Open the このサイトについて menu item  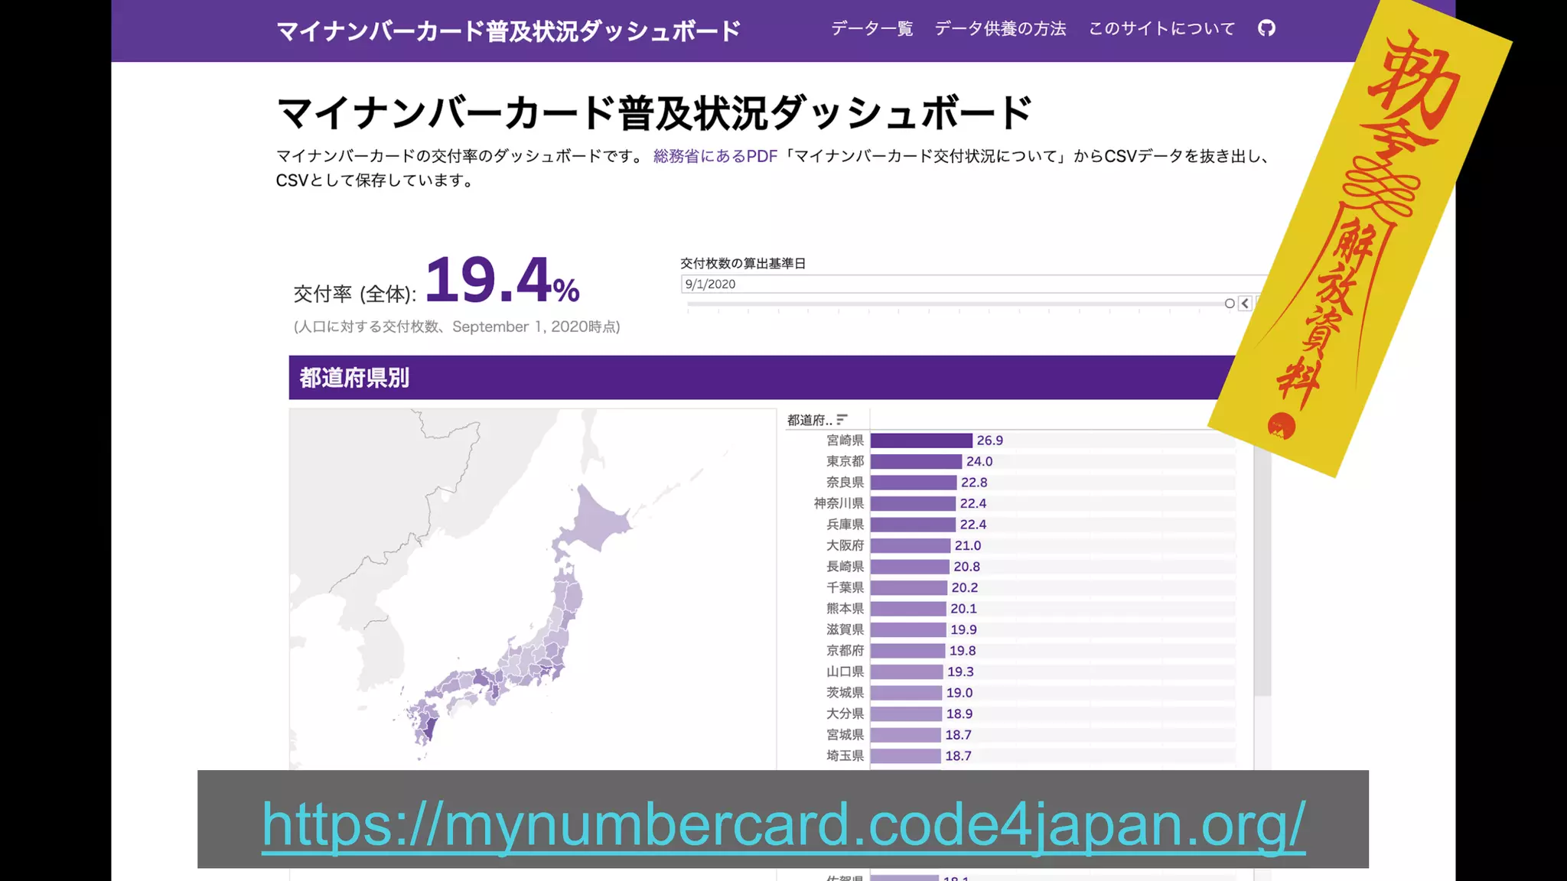click(1161, 28)
